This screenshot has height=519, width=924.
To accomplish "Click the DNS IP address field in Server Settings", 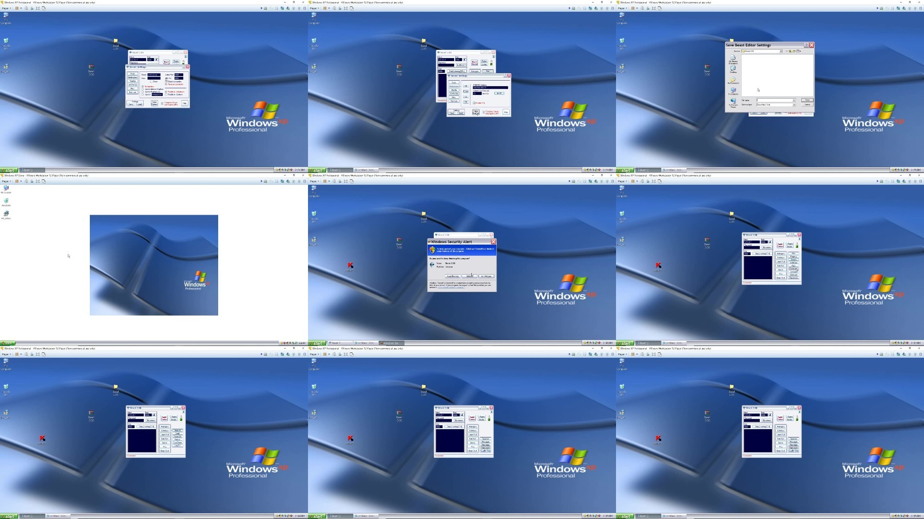I will 490,87.
